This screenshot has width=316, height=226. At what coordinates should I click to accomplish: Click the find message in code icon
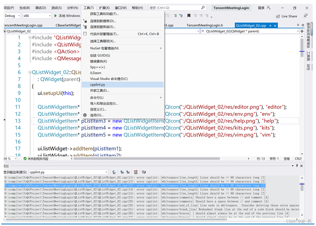[114, 172]
